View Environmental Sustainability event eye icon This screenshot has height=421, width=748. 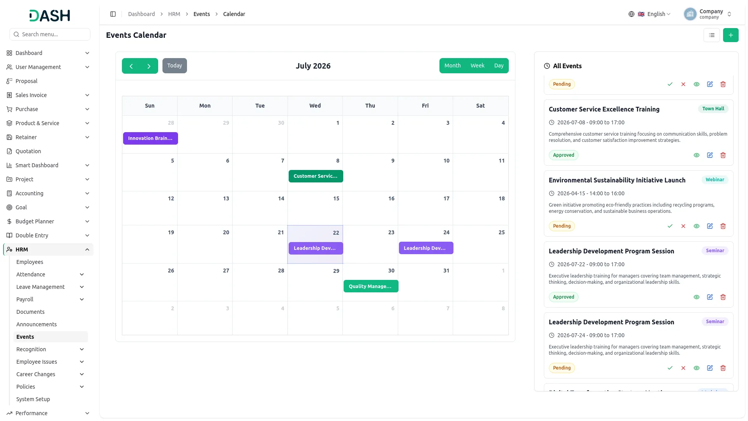(x=697, y=226)
